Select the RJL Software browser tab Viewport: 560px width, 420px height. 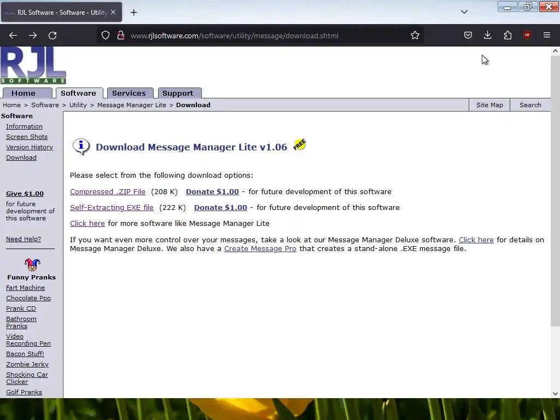[61, 12]
